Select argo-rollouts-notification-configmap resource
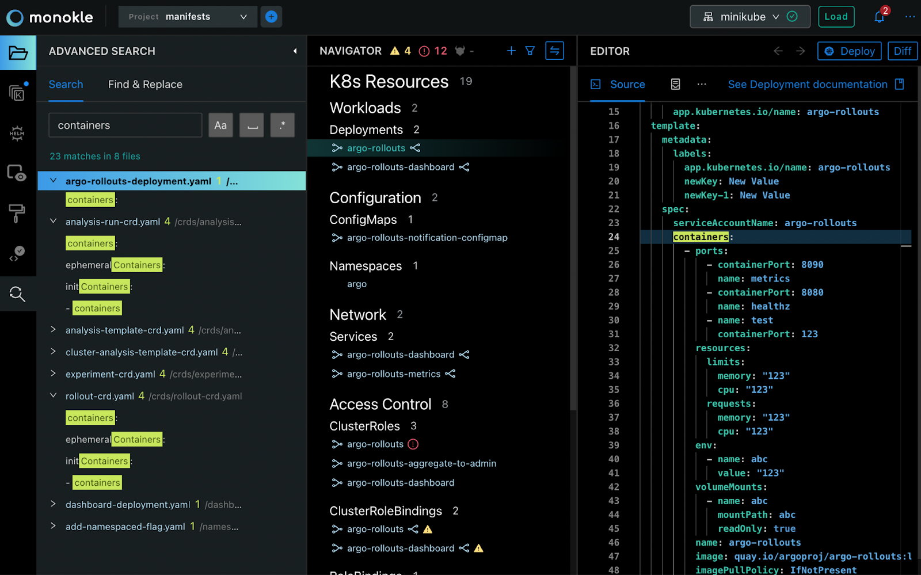921x575 pixels. 427,238
